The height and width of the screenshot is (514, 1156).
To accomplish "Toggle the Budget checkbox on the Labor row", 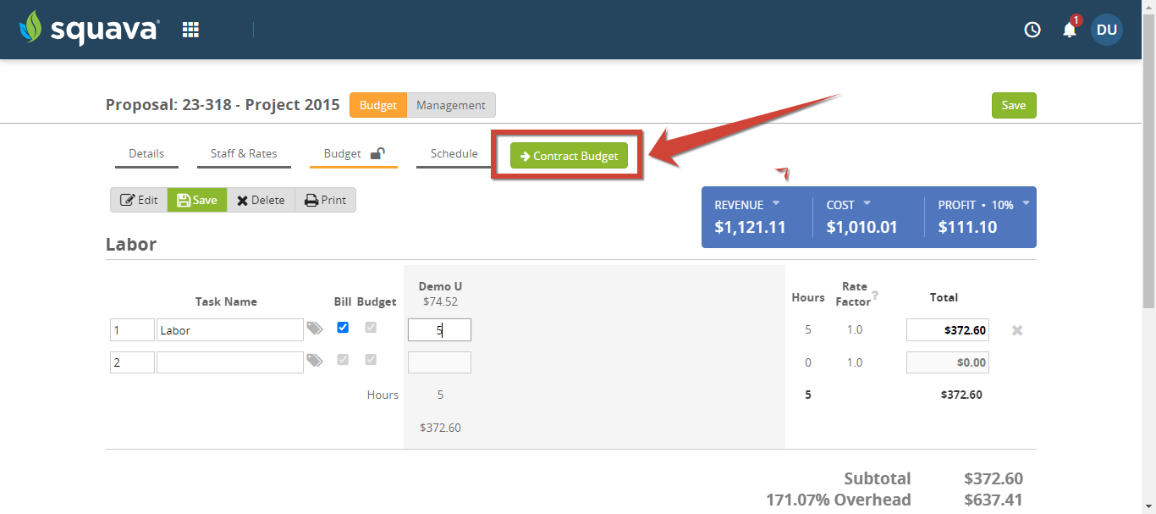I will click(x=370, y=328).
